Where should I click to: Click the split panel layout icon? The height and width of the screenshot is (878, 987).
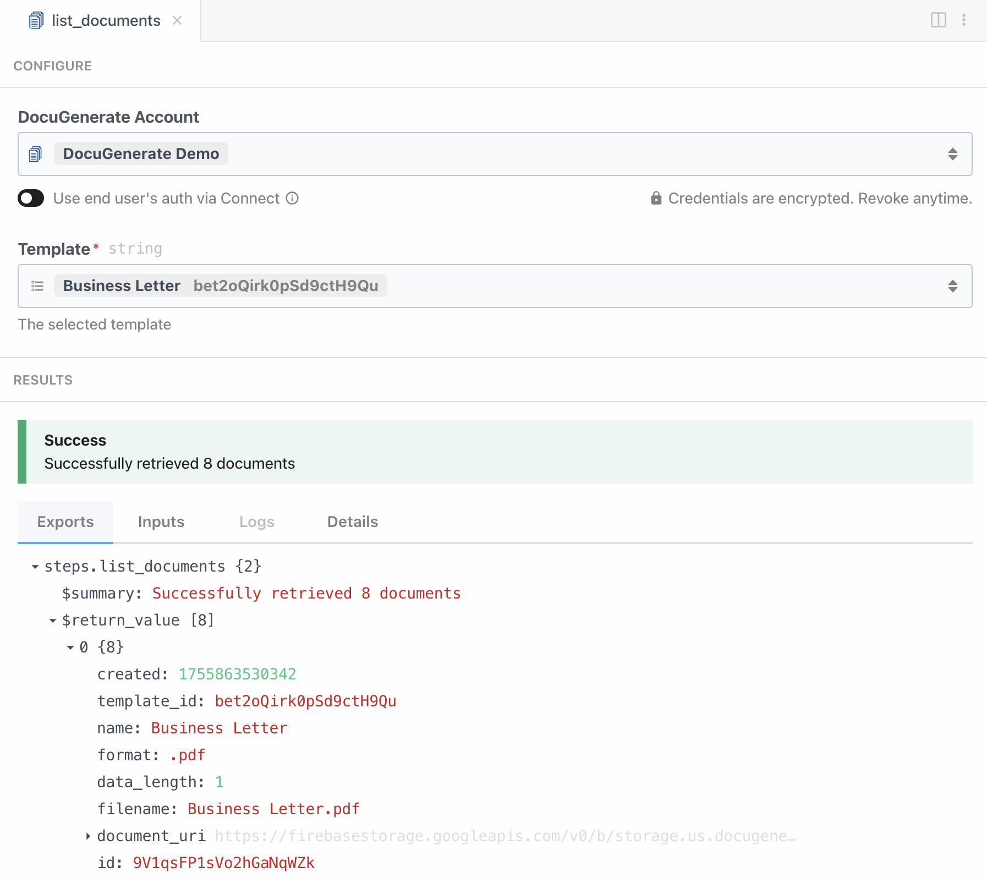(938, 20)
